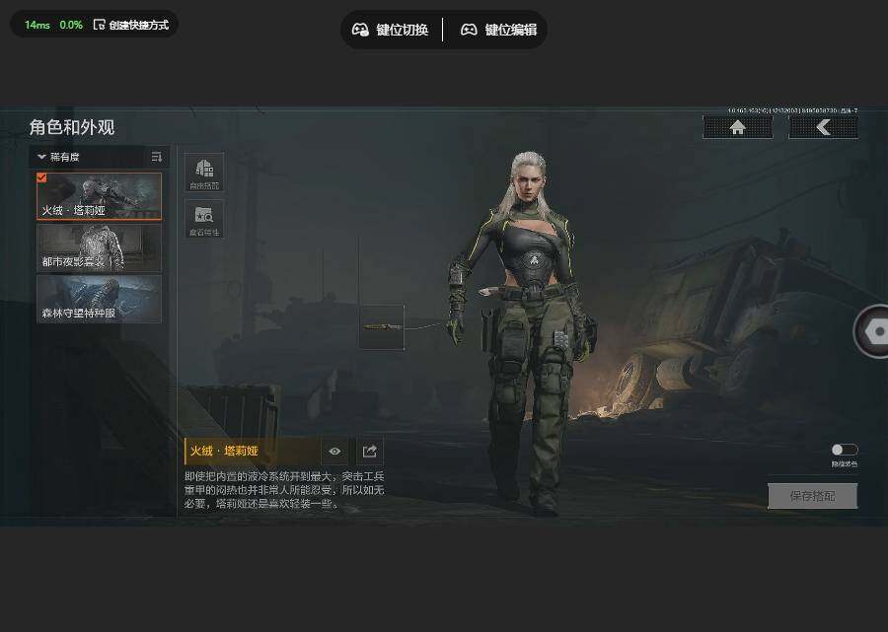Toggle the eye preview icon for 火绒·塔莉娅
Image resolution: width=888 pixels, height=632 pixels.
pos(334,451)
